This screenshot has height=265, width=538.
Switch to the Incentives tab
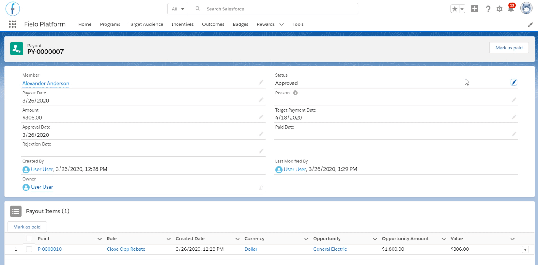click(x=183, y=24)
